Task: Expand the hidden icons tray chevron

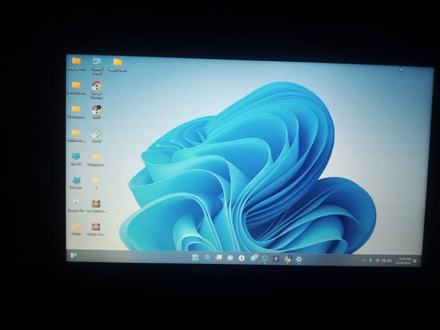Action: pyautogui.click(x=365, y=260)
